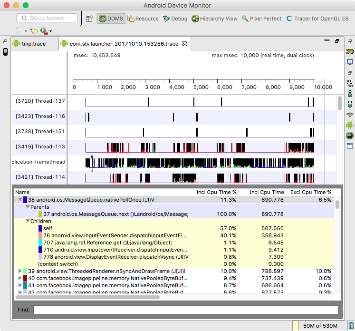Image resolution: width=355 pixels, height=331 pixels.
Task: Click the Quick Access search box
Action: (47, 18)
